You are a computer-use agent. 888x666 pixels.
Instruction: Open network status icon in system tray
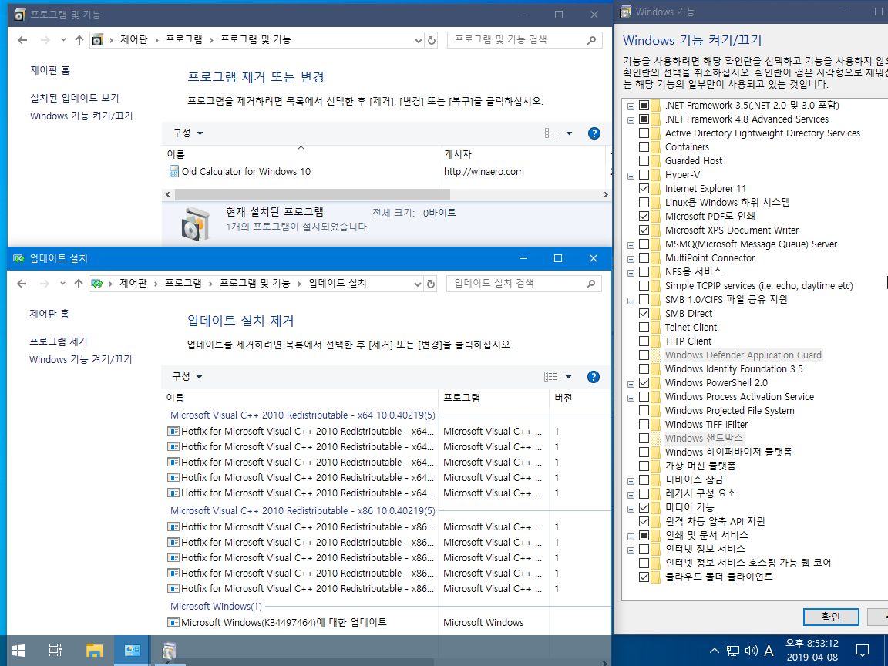(x=733, y=651)
